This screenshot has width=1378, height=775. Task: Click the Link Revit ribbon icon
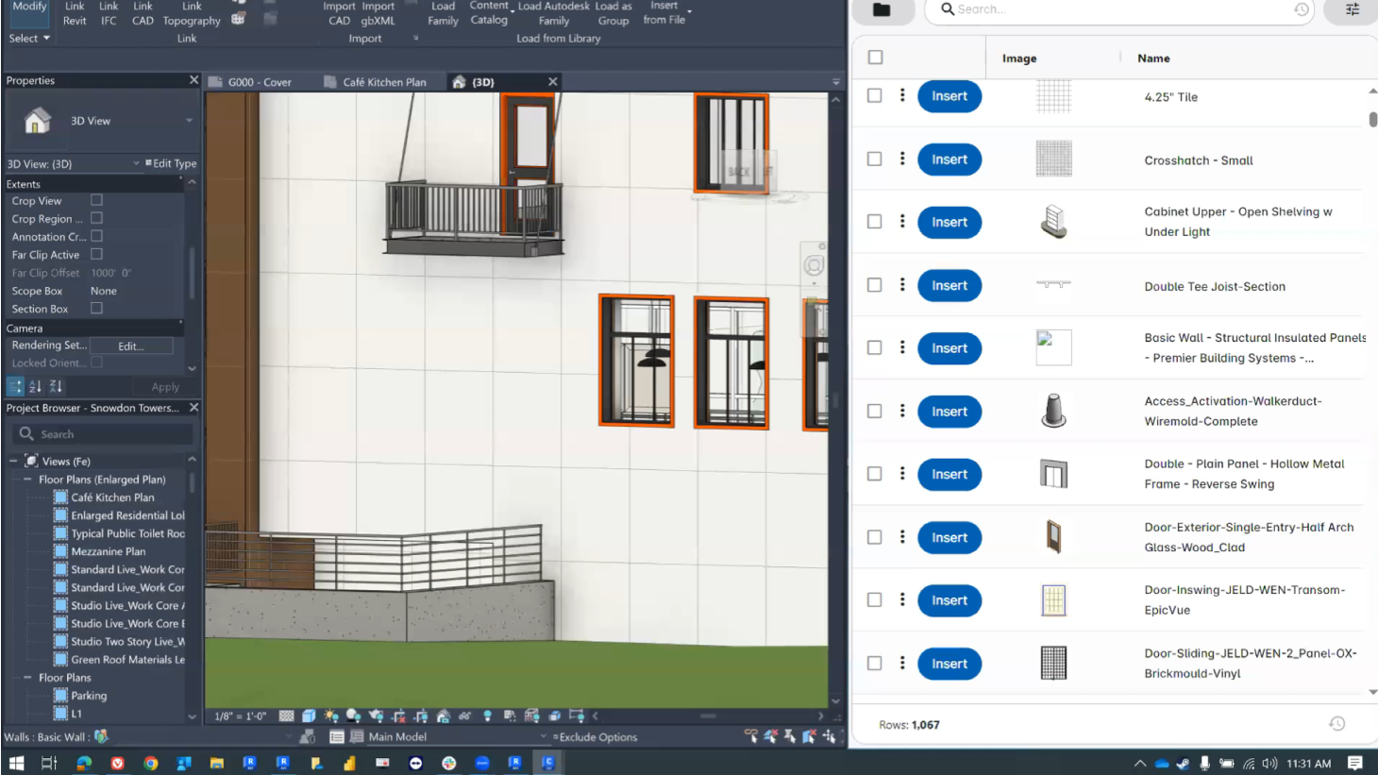pos(74,12)
